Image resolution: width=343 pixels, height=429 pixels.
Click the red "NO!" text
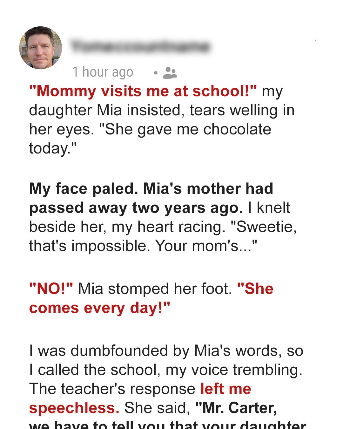(x=51, y=289)
